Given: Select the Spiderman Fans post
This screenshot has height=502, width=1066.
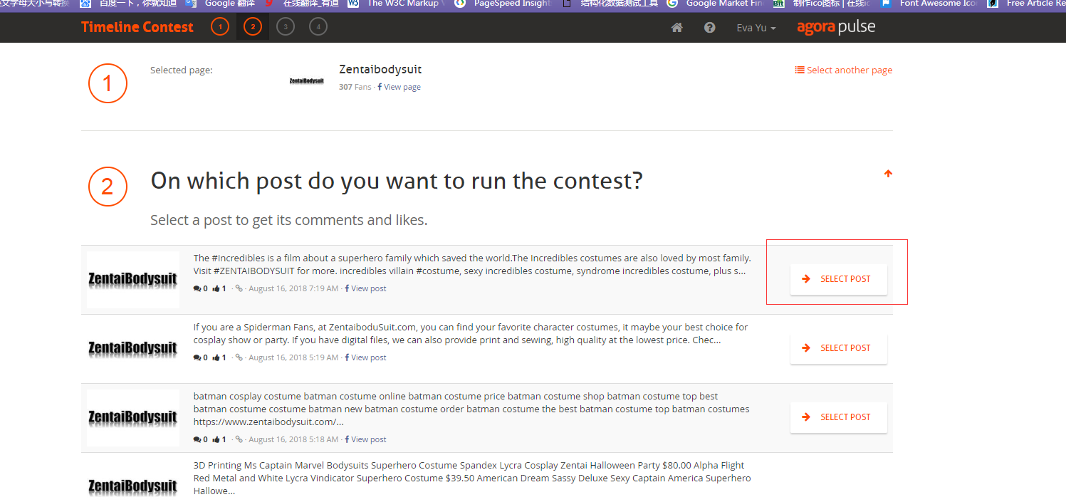Looking at the screenshot, I should (x=839, y=348).
